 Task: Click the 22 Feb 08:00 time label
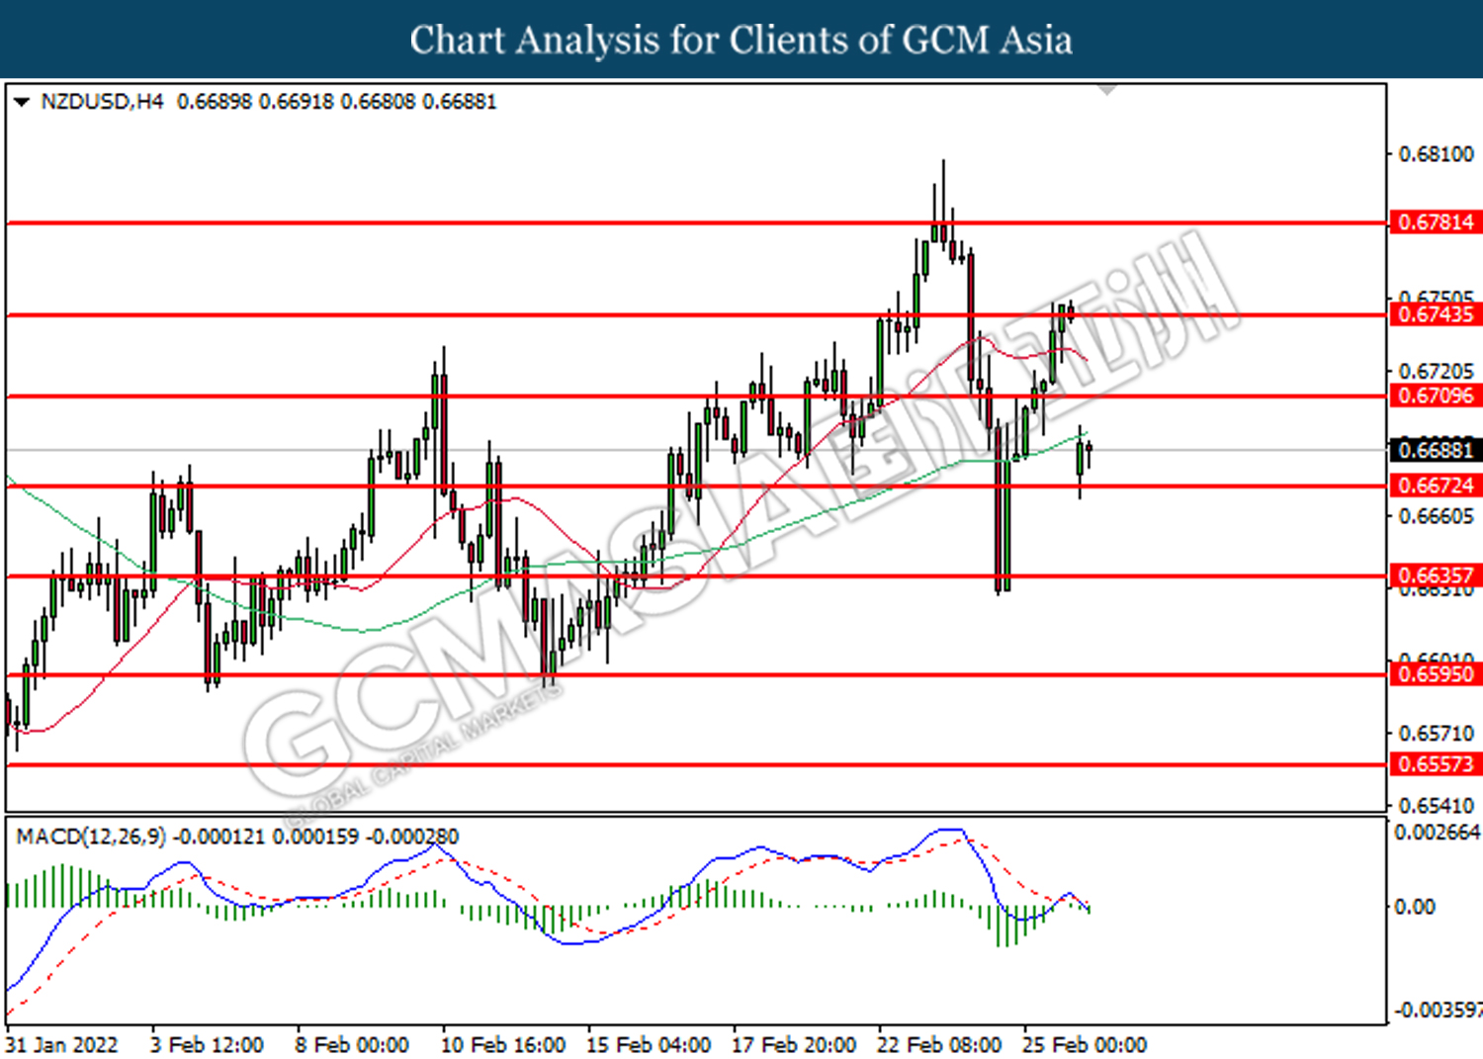pos(939,1045)
